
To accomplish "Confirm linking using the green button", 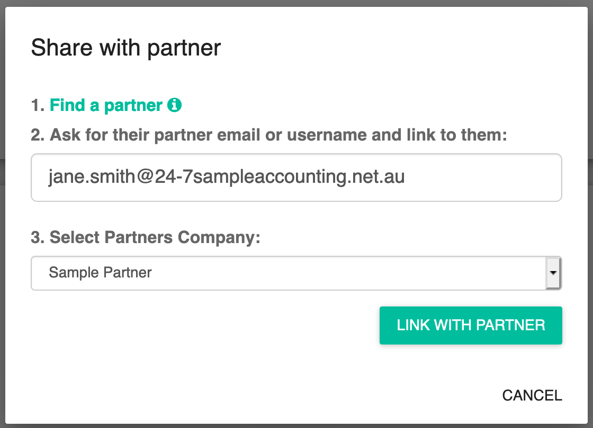I will (471, 325).
